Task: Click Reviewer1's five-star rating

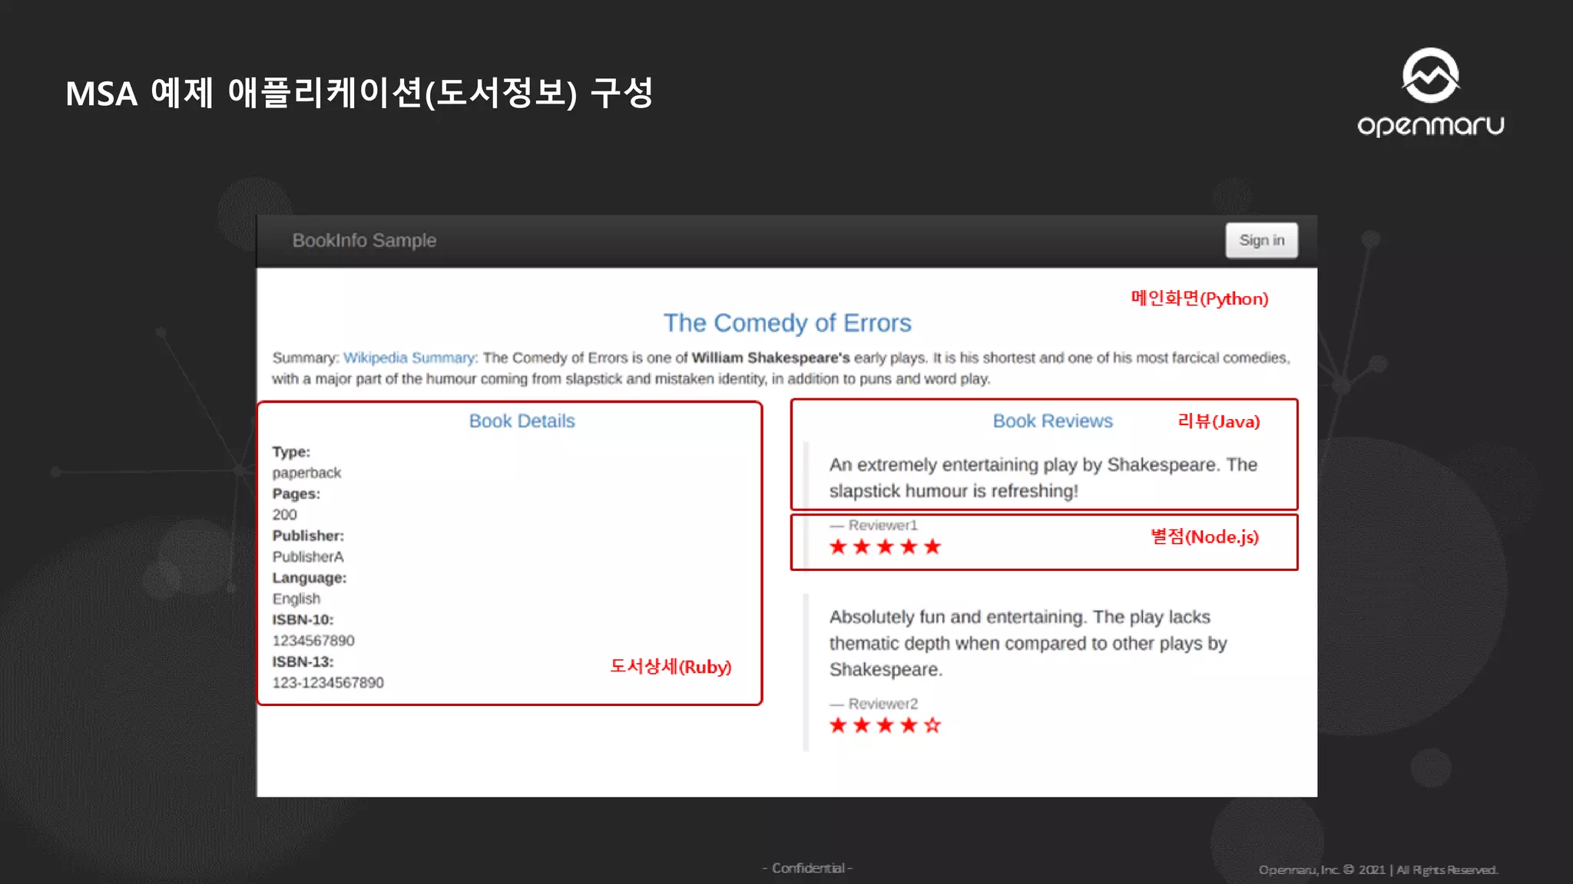Action: coord(885,546)
